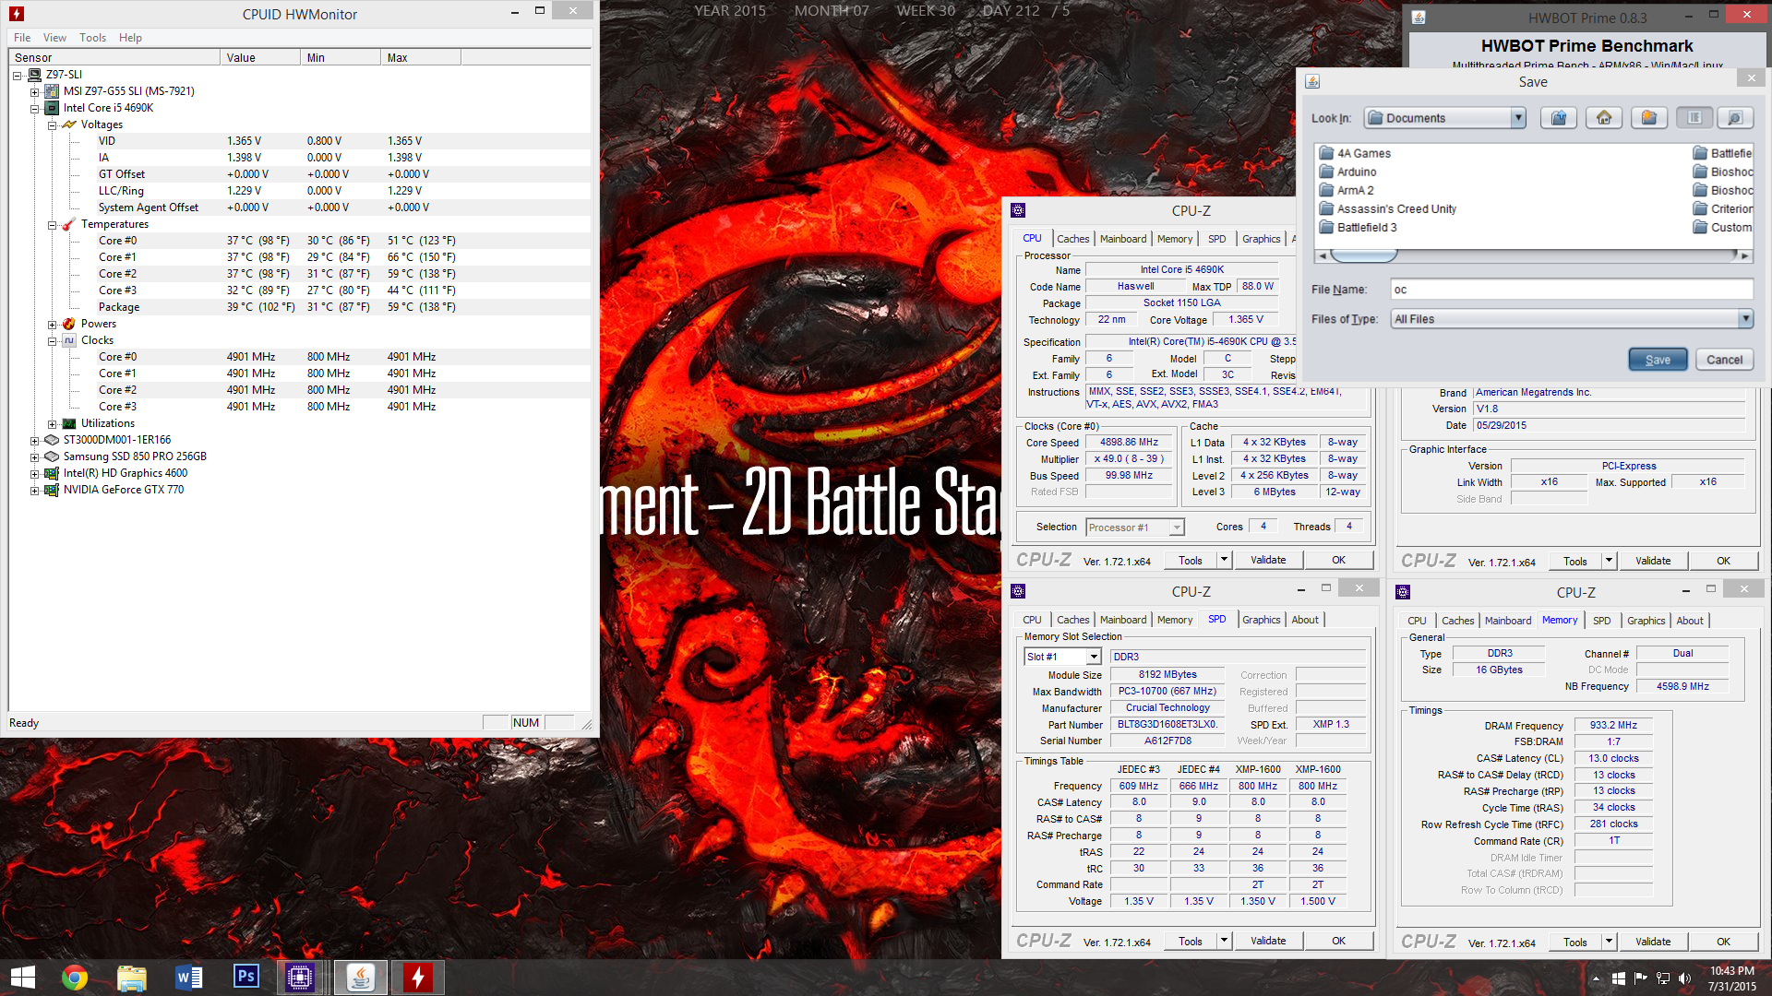Select the ArmA 2 folder icon
Screen dimensions: 1772x996
(1327, 190)
